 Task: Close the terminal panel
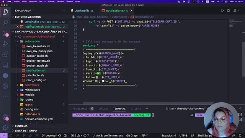coord(240,108)
